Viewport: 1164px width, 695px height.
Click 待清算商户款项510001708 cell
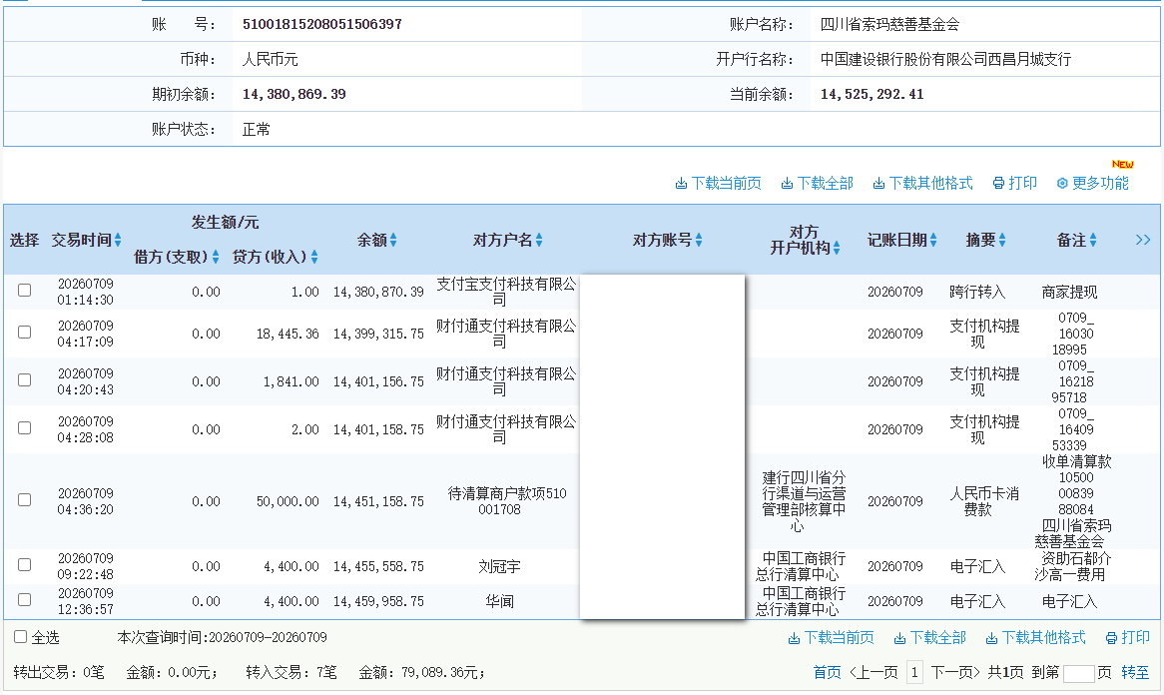[507, 501]
